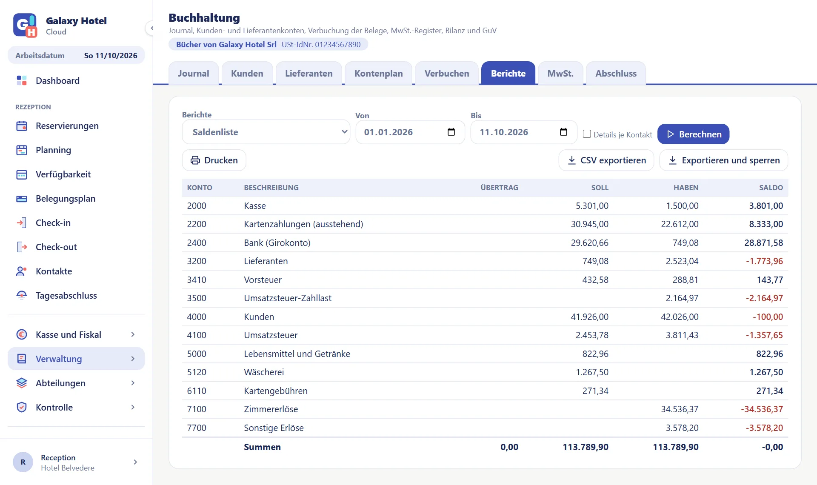Click the Planning icon in sidebar
Image resolution: width=817 pixels, height=485 pixels.
pyautogui.click(x=22, y=150)
